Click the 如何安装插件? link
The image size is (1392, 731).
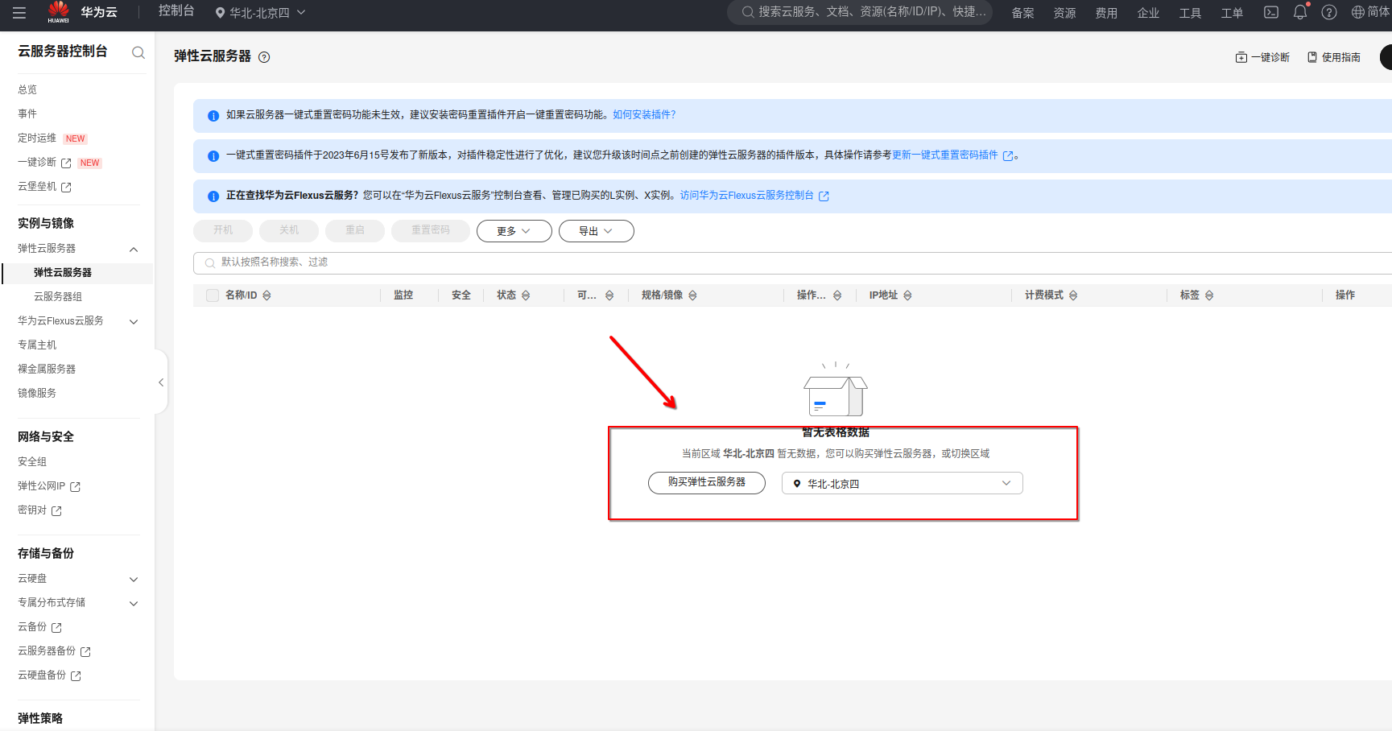[x=644, y=115]
